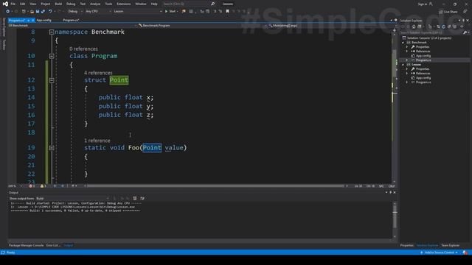Open the Edit menu
Viewport: 472px width, 265px height.
pyautogui.click(x=23, y=4)
